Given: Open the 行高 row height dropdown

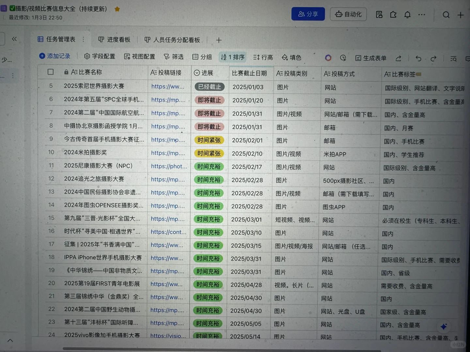Looking at the screenshot, I should coord(263,57).
